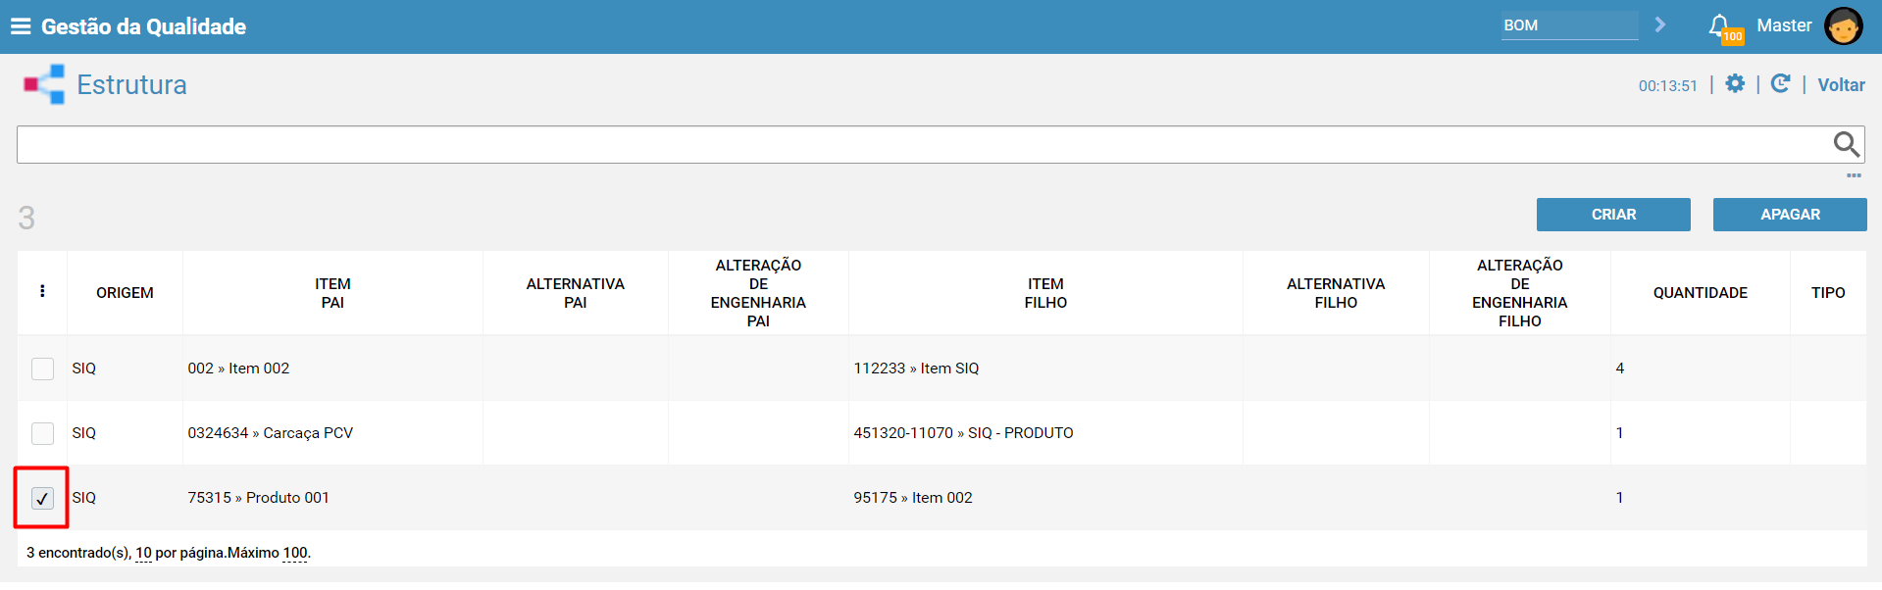Click the APAGAR button
The height and width of the screenshot is (590, 1882).
[x=1790, y=215]
